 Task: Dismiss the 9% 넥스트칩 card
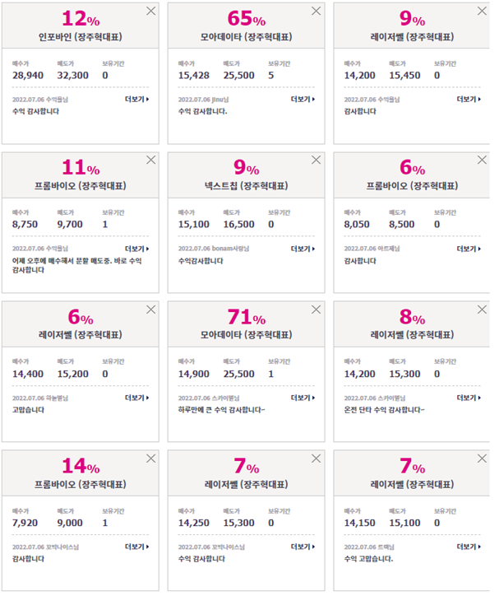click(316, 160)
